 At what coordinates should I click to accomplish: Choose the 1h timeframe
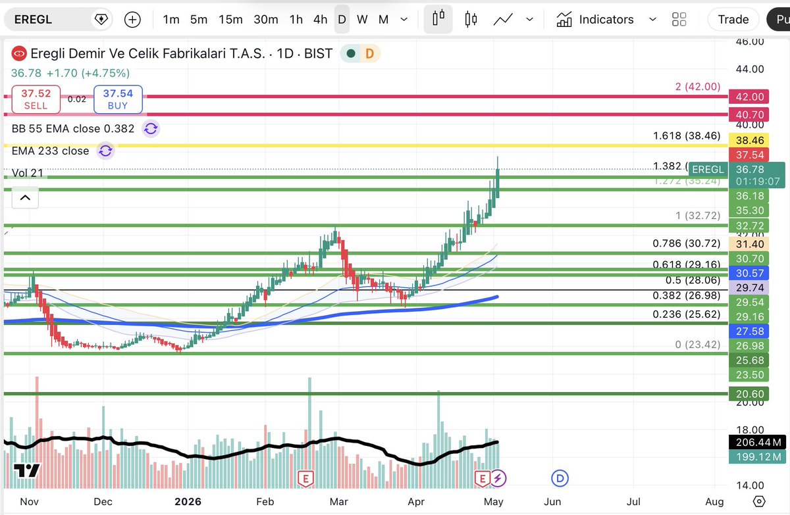tap(296, 20)
